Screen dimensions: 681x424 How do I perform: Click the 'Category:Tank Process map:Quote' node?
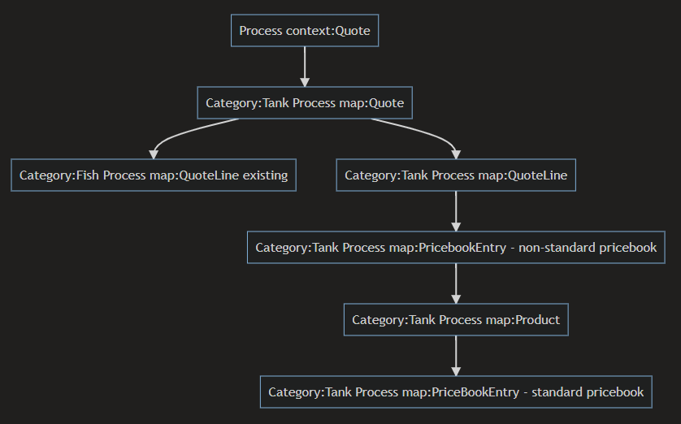click(x=305, y=103)
